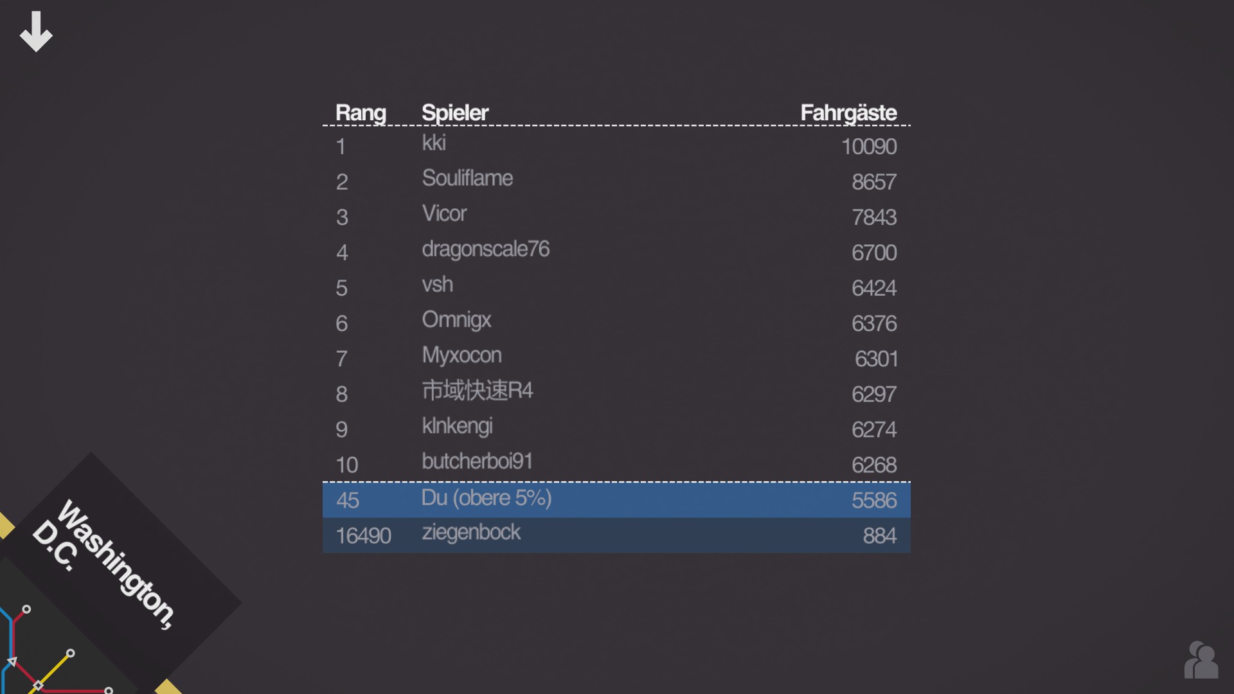Select the Vicor leaderboard entry
The height and width of the screenshot is (694, 1234).
(x=616, y=217)
